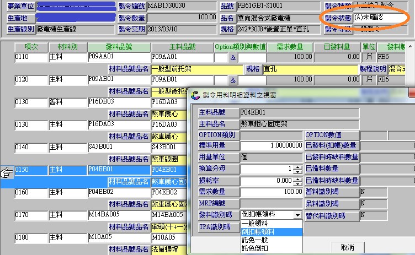415x255 pixels.
Task: Click the 製令用料明細 dialog title icon
Action: click(195, 95)
